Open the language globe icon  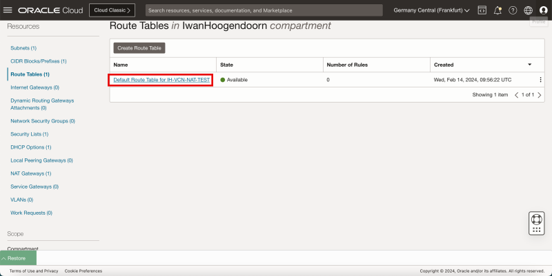528,10
